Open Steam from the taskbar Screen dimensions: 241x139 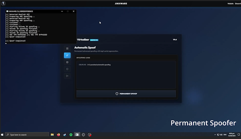[65, 135]
